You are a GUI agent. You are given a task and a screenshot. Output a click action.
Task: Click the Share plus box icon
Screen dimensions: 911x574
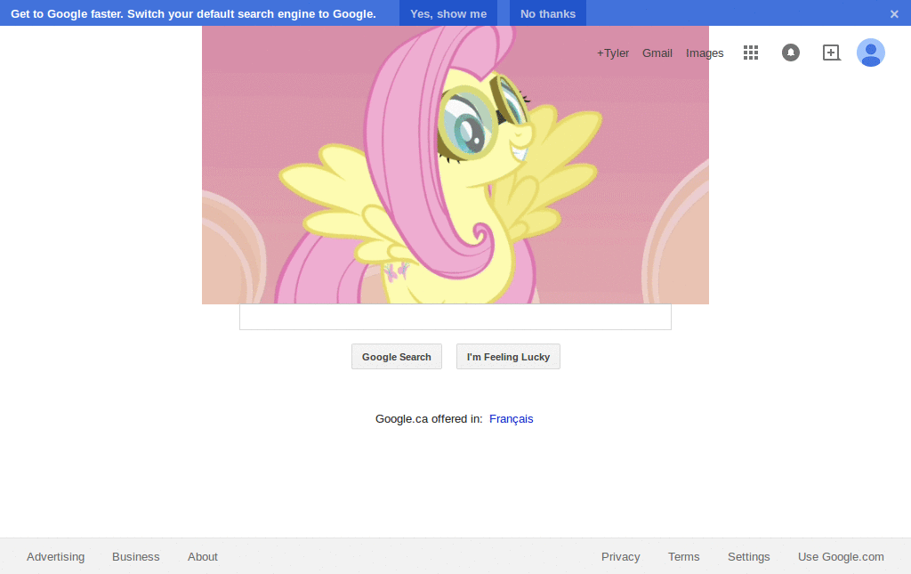tap(832, 53)
